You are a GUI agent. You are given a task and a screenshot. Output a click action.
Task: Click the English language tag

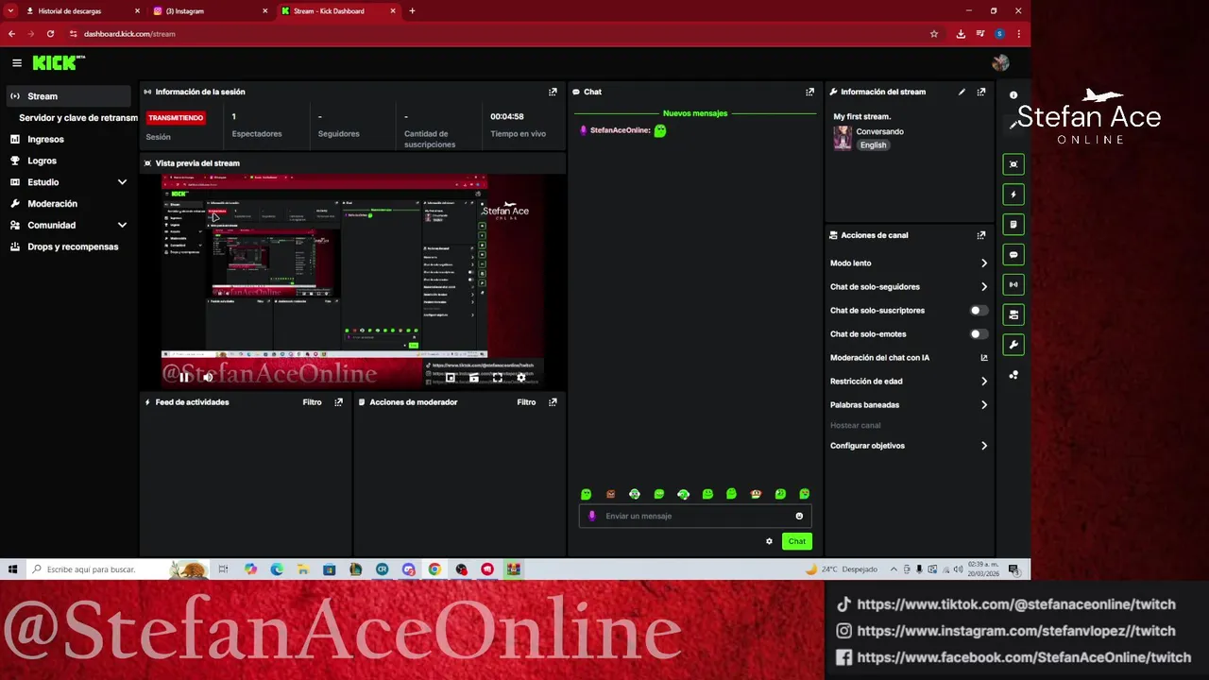coord(873,145)
